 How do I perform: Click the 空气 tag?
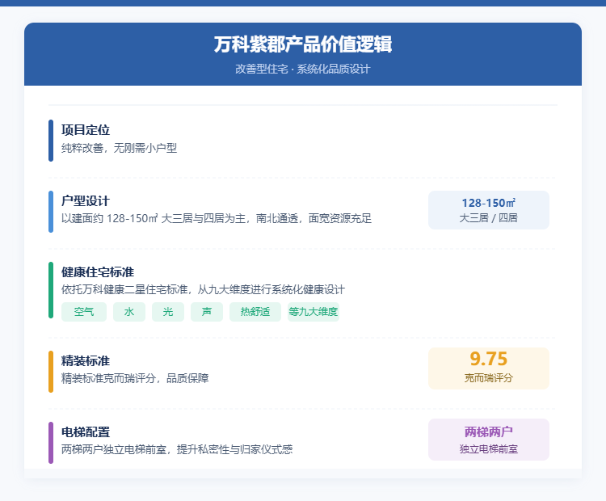[84, 312]
